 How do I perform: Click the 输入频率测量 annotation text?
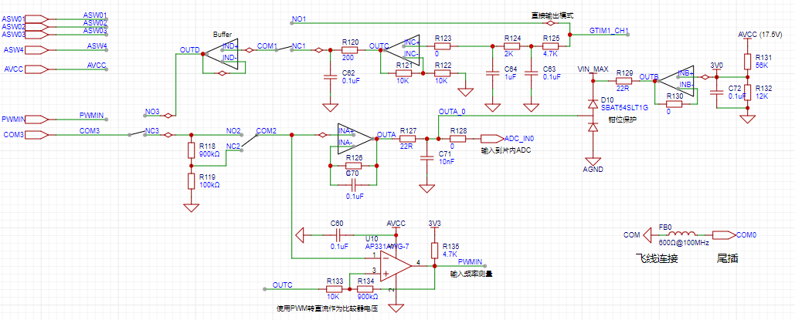[x=471, y=274]
